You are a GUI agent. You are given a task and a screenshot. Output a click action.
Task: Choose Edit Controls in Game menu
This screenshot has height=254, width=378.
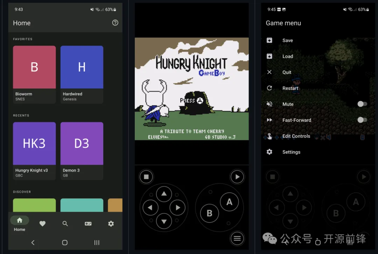tap(296, 136)
